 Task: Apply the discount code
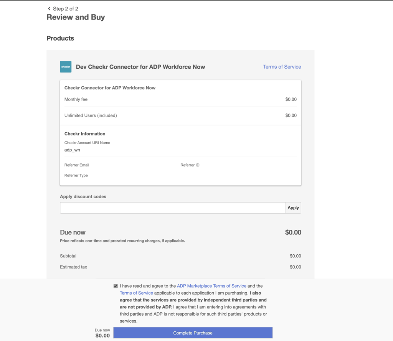[x=293, y=208]
